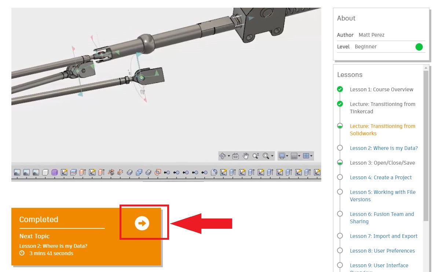Select the Orbit tool
This screenshot has height=272, width=432.
223,156
